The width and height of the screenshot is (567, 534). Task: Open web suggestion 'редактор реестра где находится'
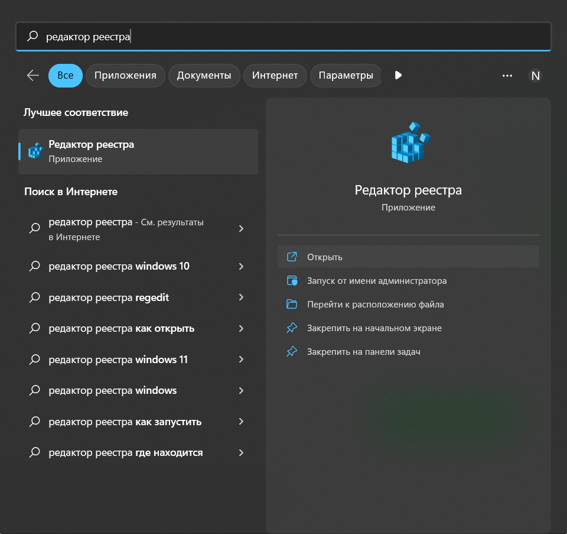point(125,452)
